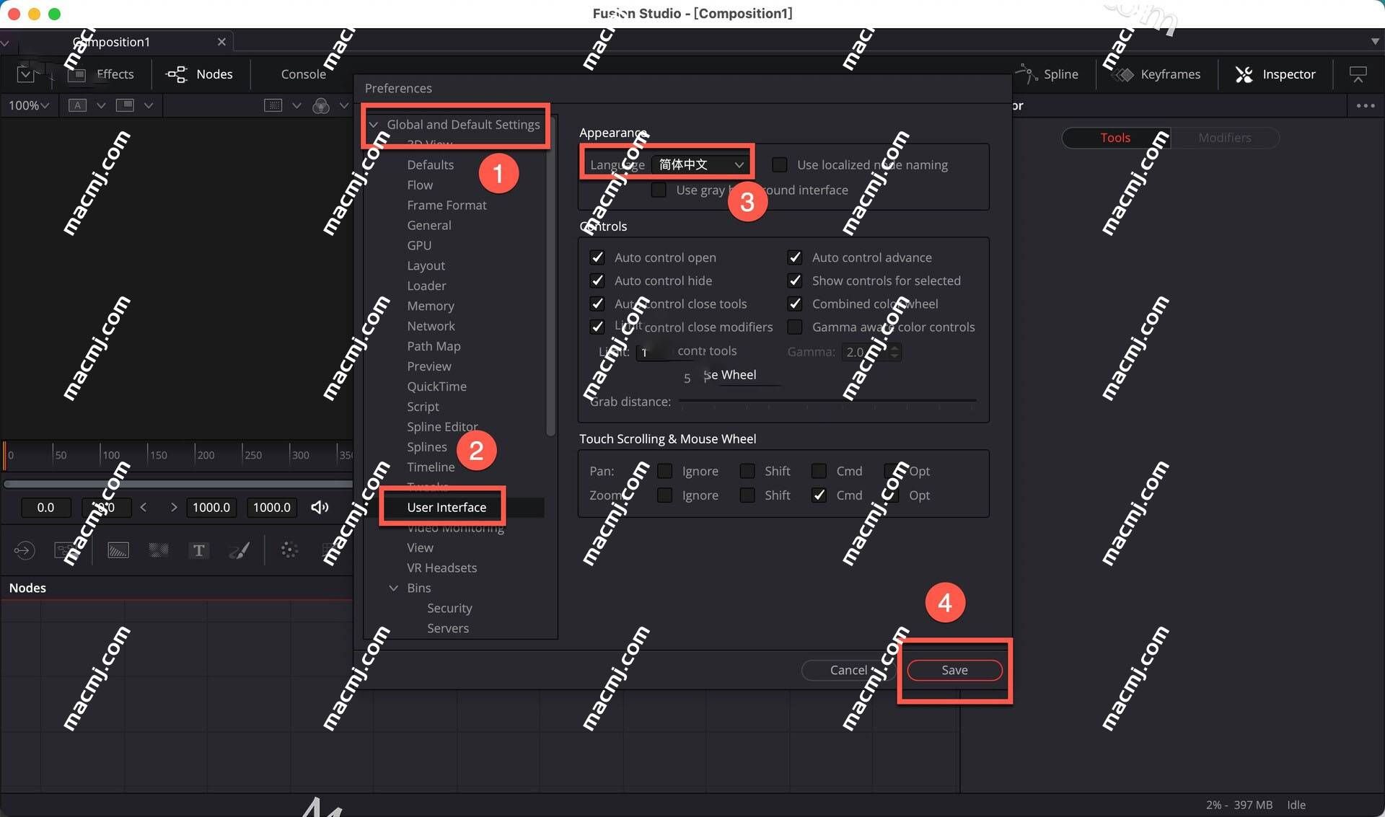Select the Modifiers tab in Inspector
The height and width of the screenshot is (817, 1385).
1224,138
